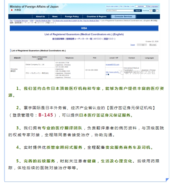Viewport: 173px width, 185px height.
Task: Open the Links link in header
Action: point(132,6)
